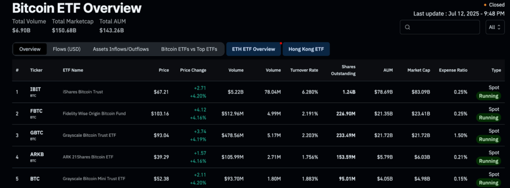Click the 1.50% expense ratio
Viewport: 510px width, 188px height.
(x=461, y=135)
